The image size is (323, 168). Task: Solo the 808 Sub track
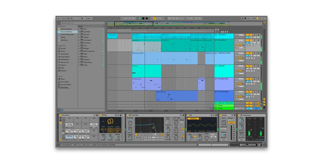point(254,66)
